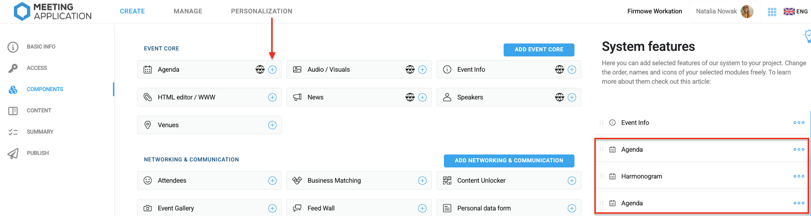Screen dimensions: 811x216
Task: Add the HTML editor / WWW component
Action: click(x=273, y=97)
